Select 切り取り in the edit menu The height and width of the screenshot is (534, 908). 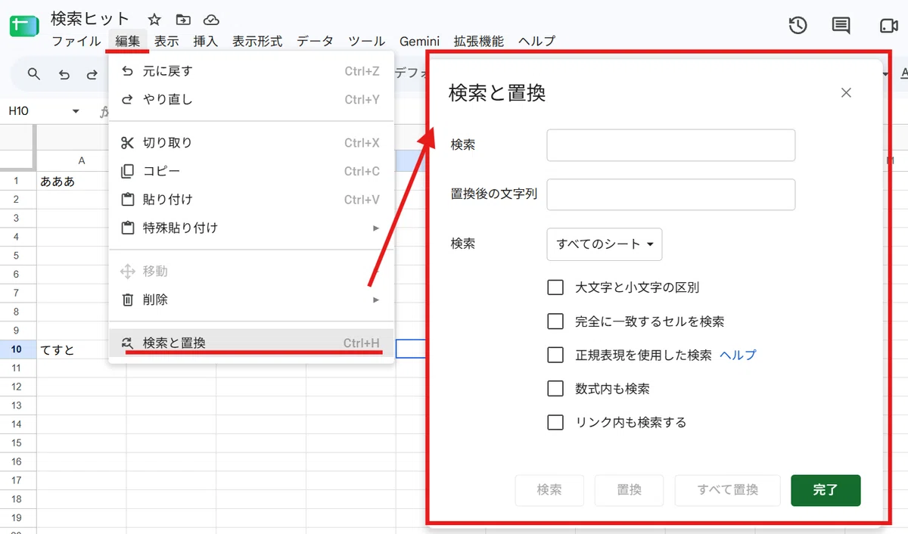(x=251, y=143)
